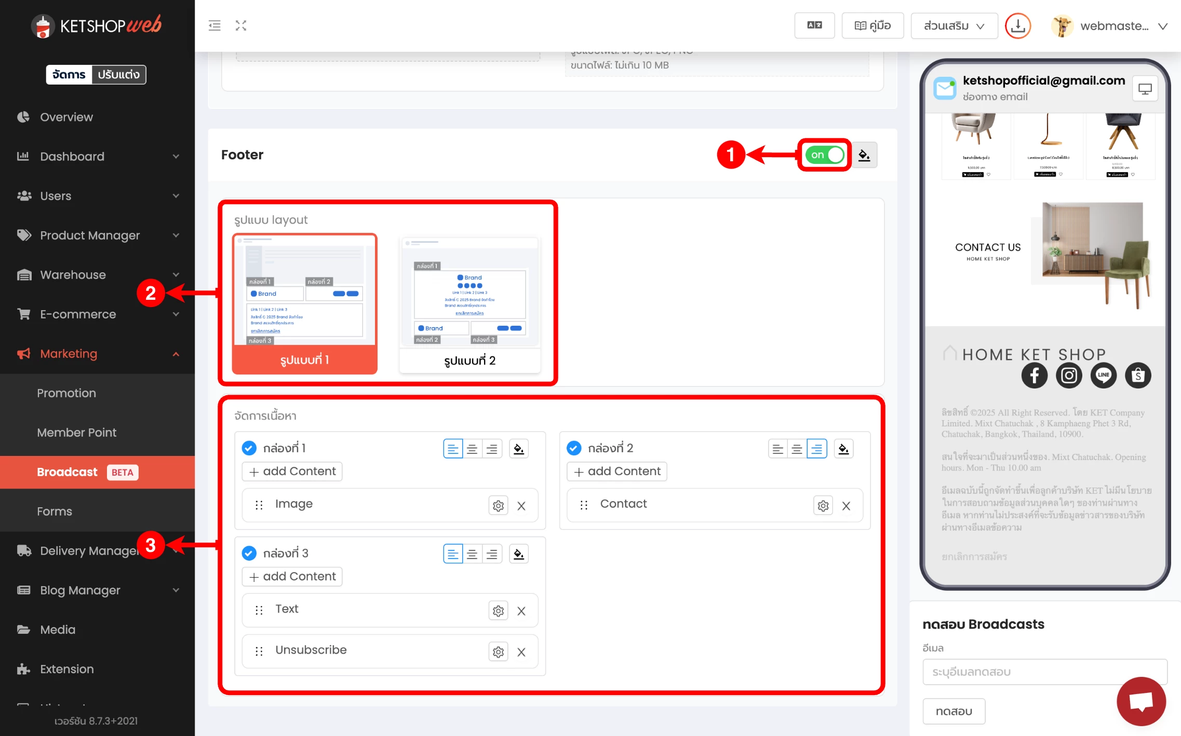The height and width of the screenshot is (736, 1181).
Task: Remove the Contact content with X
Action: pyautogui.click(x=846, y=505)
